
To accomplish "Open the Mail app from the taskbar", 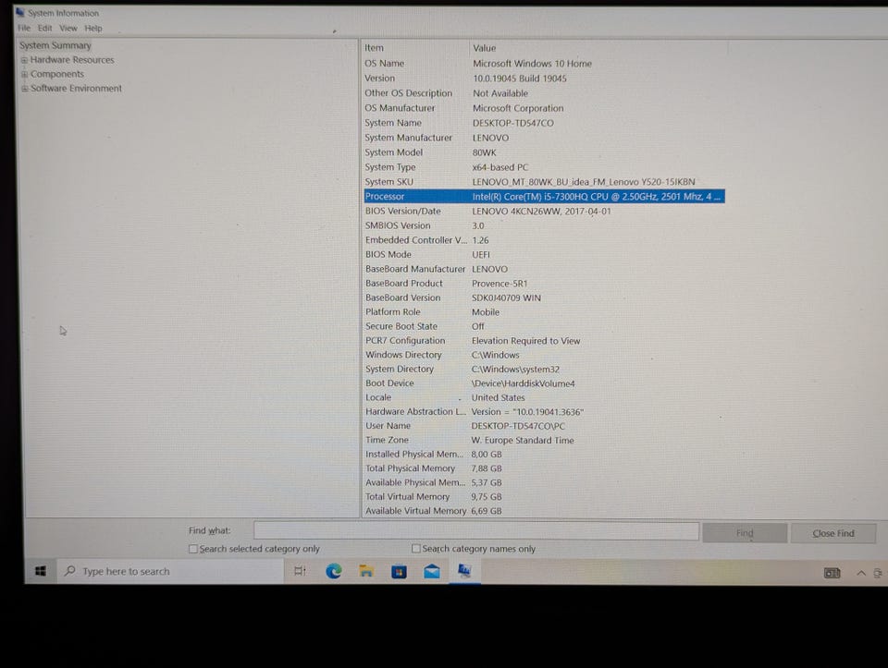I will [x=432, y=572].
